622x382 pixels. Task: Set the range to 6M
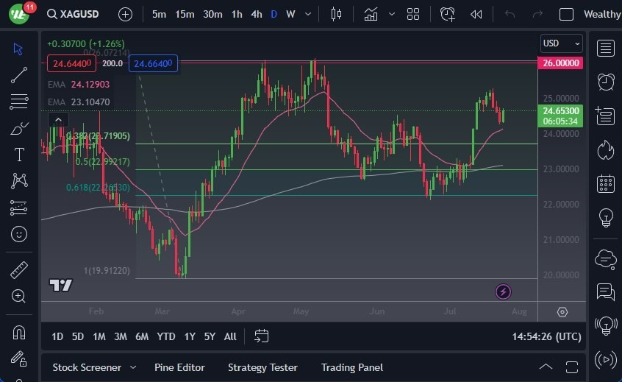click(142, 336)
